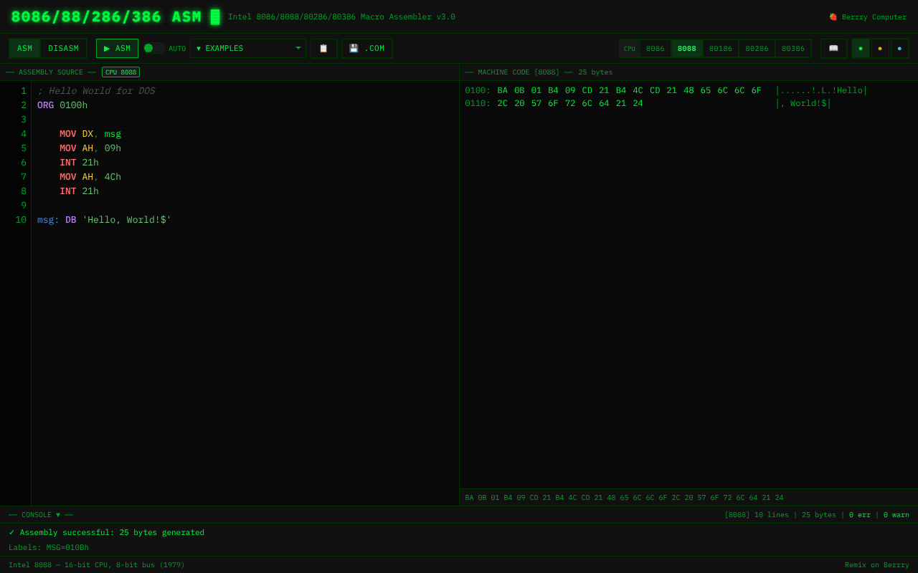Select the 8088 CPU option
Screen dimensions: 918x573
[686, 49]
